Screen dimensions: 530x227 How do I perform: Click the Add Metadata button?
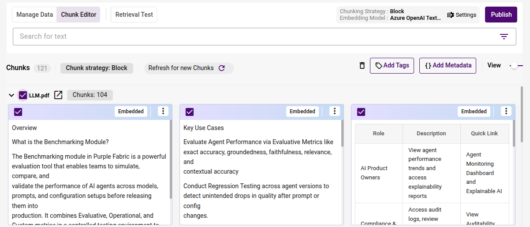tap(448, 66)
